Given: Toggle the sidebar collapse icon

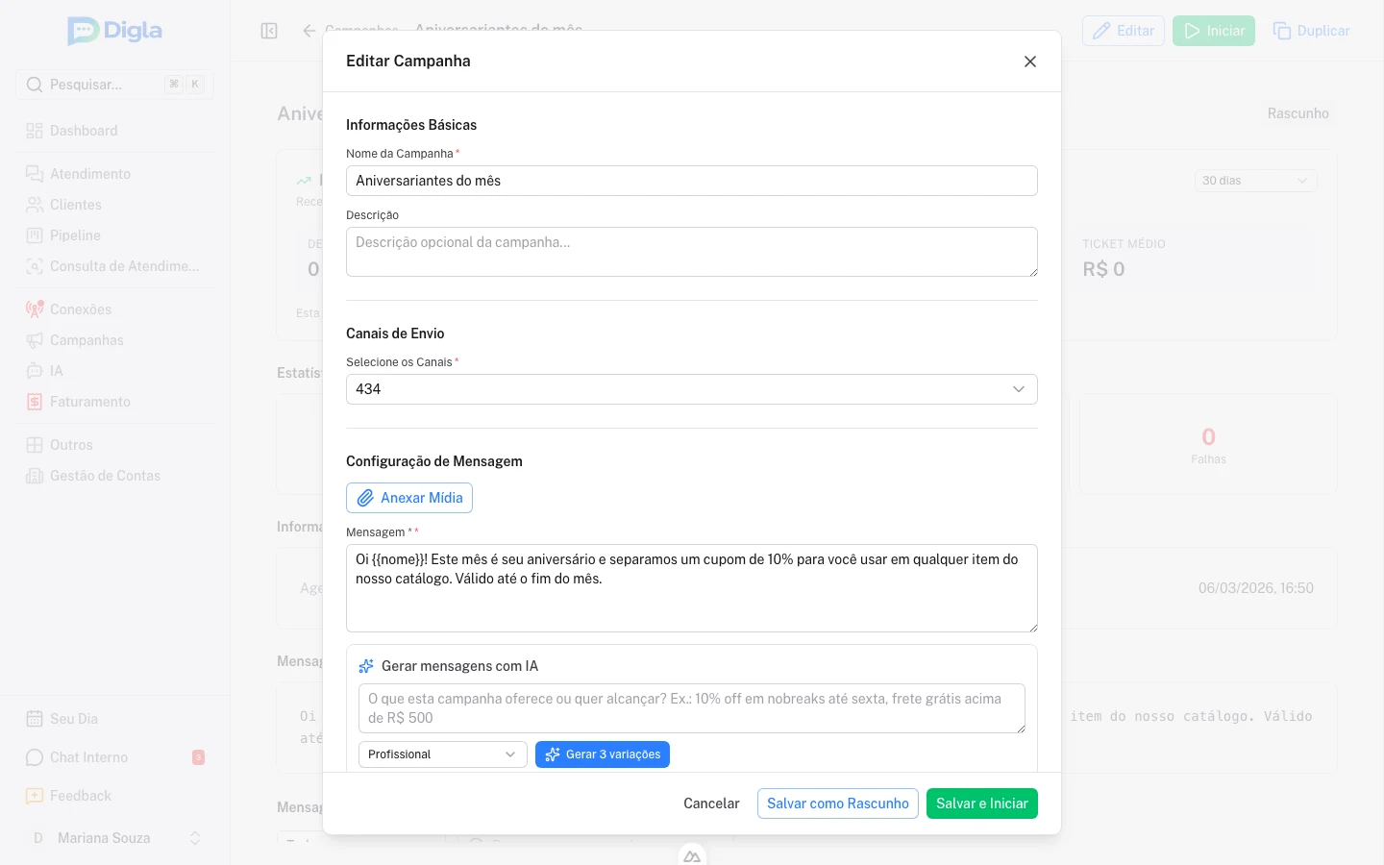Looking at the screenshot, I should 269,31.
